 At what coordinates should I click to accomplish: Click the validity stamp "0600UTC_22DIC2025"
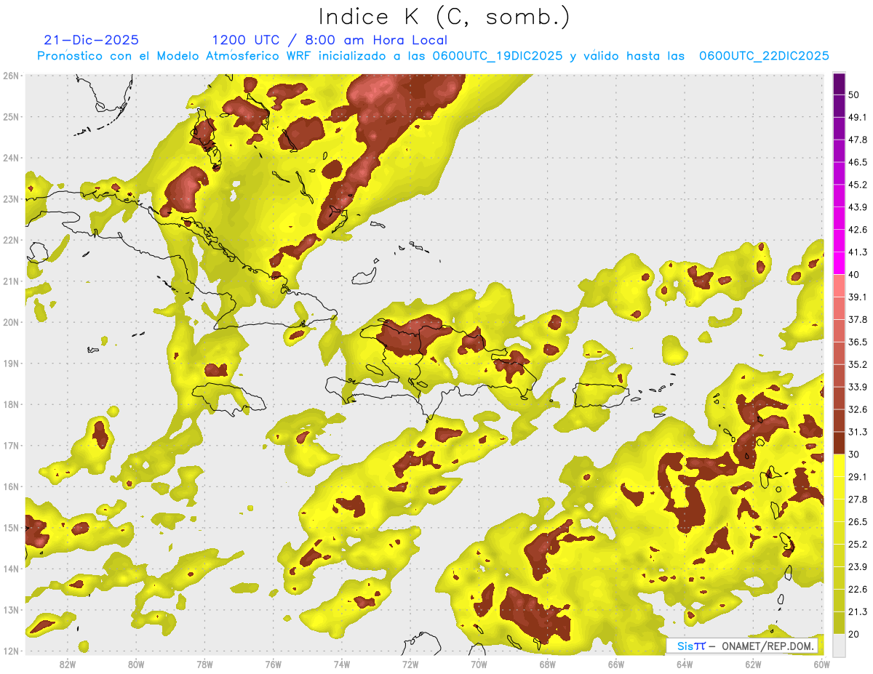[x=764, y=56]
